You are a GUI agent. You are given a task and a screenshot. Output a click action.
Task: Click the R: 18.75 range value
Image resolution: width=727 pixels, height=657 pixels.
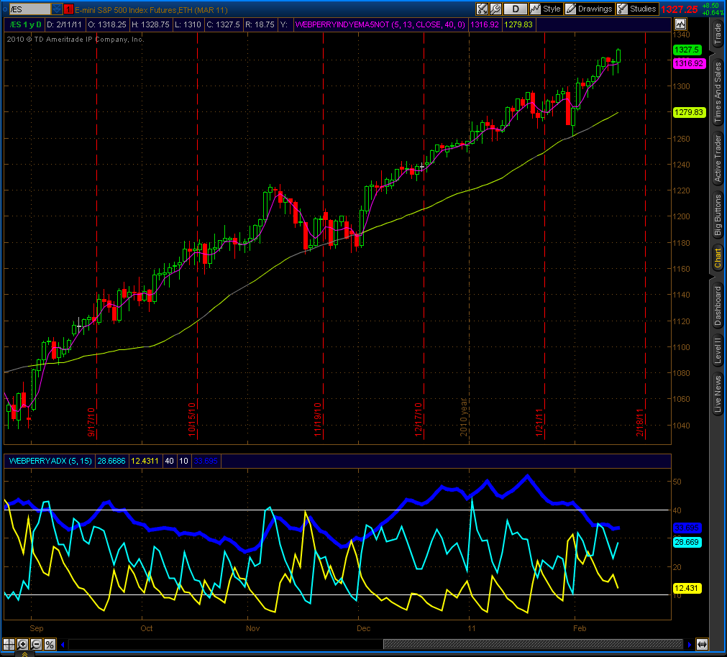(x=260, y=24)
